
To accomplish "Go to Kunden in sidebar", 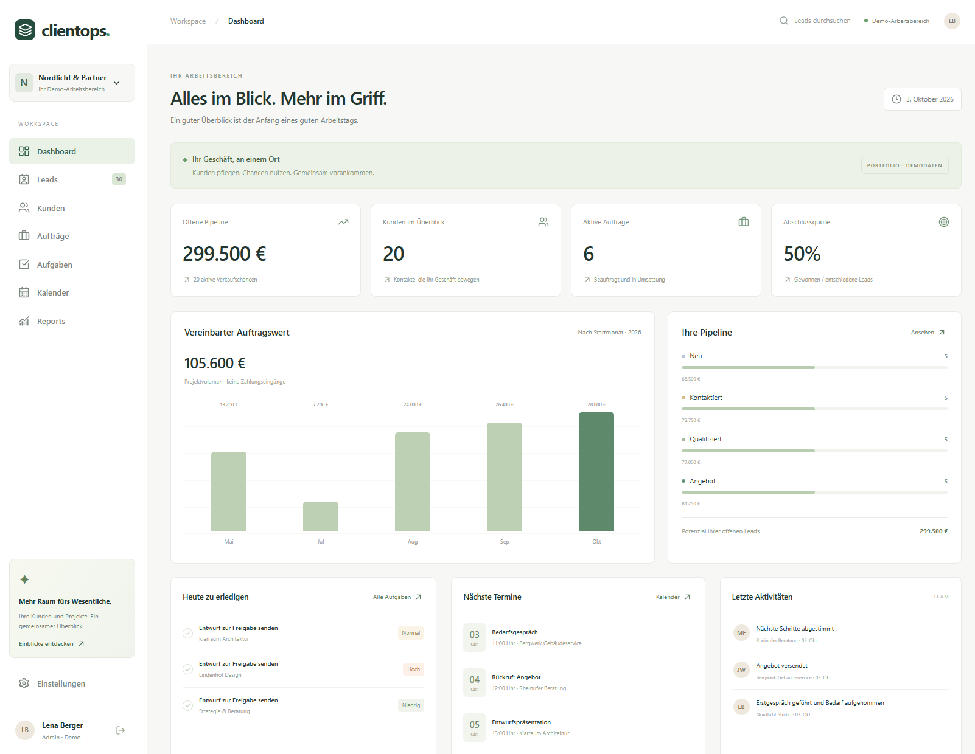I will point(72,208).
